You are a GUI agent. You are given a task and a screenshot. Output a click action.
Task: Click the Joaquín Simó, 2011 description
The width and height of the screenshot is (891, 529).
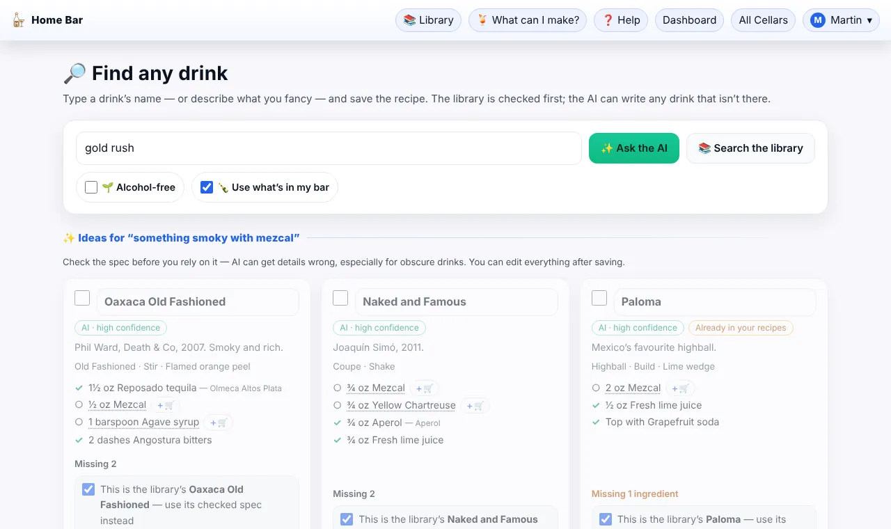378,347
